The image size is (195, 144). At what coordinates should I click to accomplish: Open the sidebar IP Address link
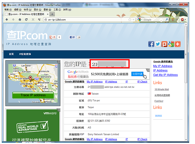coord(160,70)
